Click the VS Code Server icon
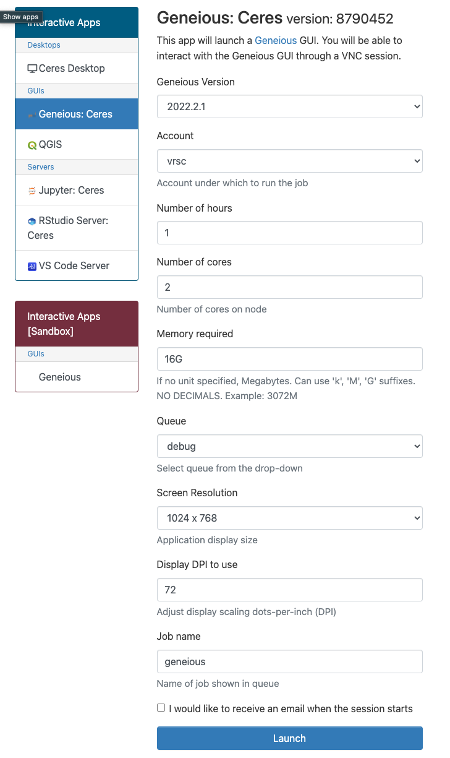 (x=32, y=266)
